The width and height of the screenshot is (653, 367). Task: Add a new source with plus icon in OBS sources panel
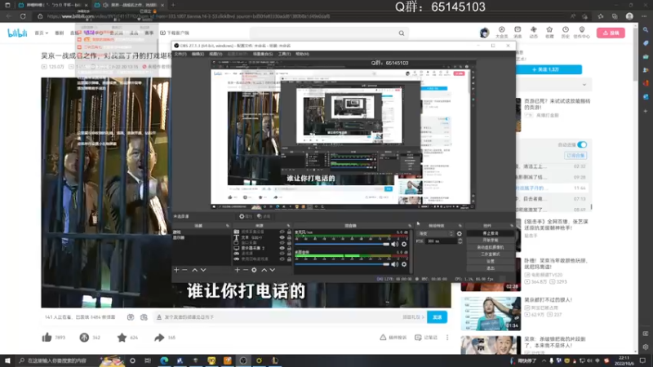[x=237, y=270]
